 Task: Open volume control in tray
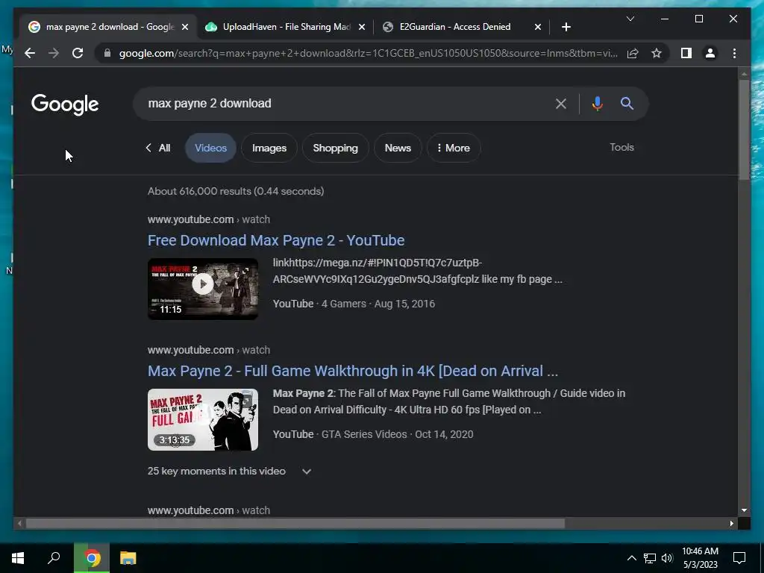[667, 558]
